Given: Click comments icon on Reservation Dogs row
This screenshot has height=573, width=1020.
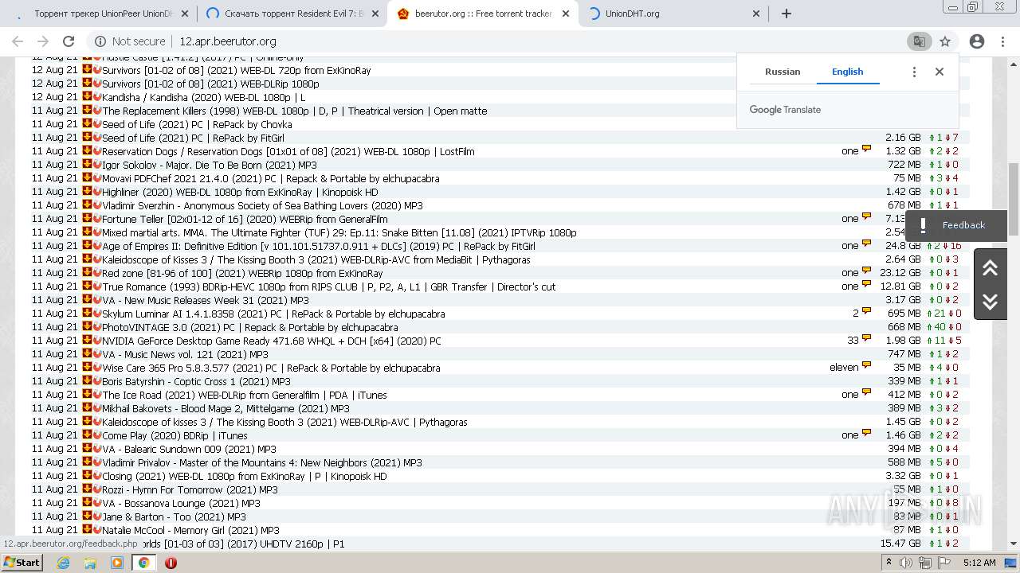Looking at the screenshot, I should tap(866, 150).
